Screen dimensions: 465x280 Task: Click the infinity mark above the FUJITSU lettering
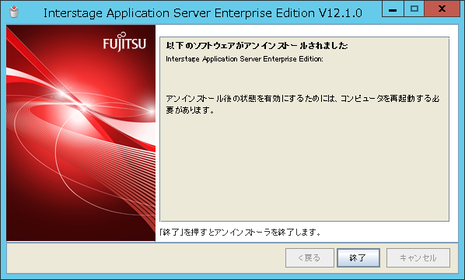122,35
